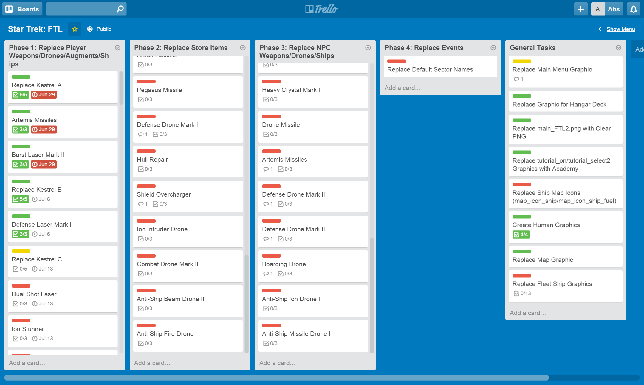Open Phase 4 list actions menu
This screenshot has width=644, height=385.
(x=493, y=48)
